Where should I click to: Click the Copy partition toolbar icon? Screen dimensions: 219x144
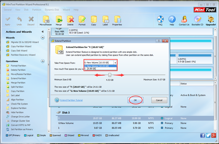[x=94, y=19]
